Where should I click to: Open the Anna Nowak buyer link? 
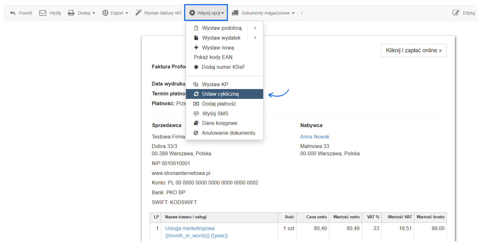coord(315,137)
